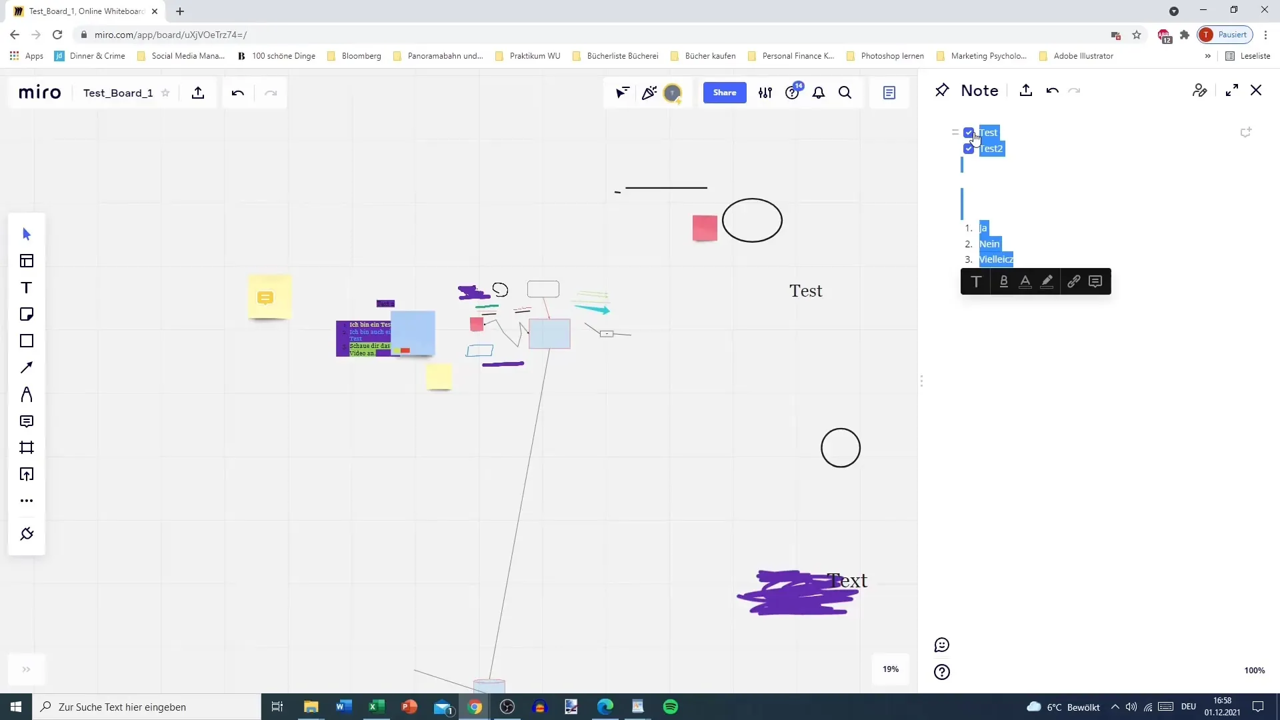This screenshot has width=1280, height=720.
Task: Open Spotify from the taskbar
Action: [x=671, y=707]
